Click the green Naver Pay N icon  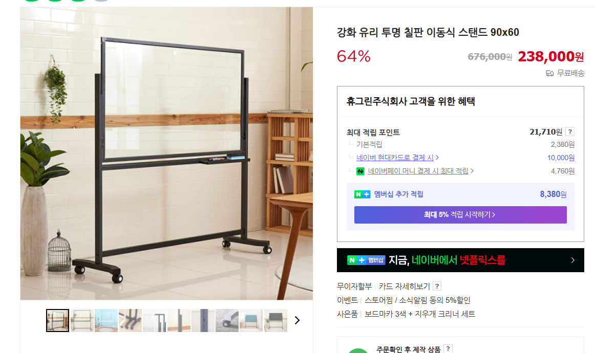tap(360, 171)
